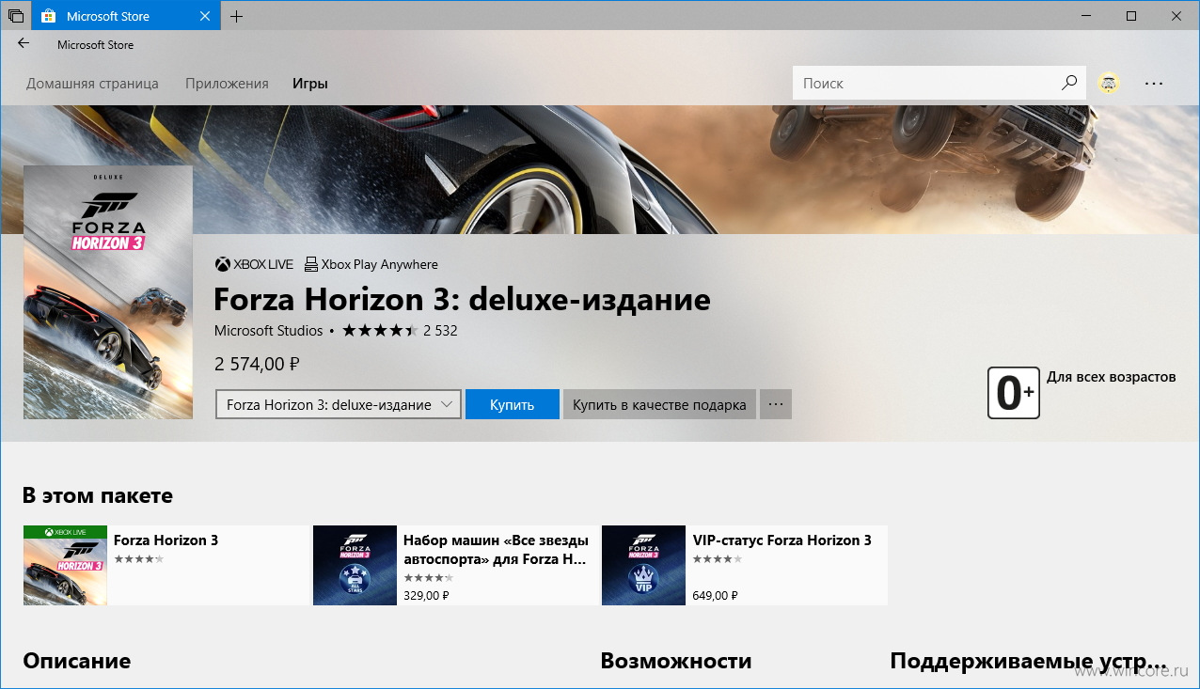Click Купить в качестве подарка button

pyautogui.click(x=659, y=404)
